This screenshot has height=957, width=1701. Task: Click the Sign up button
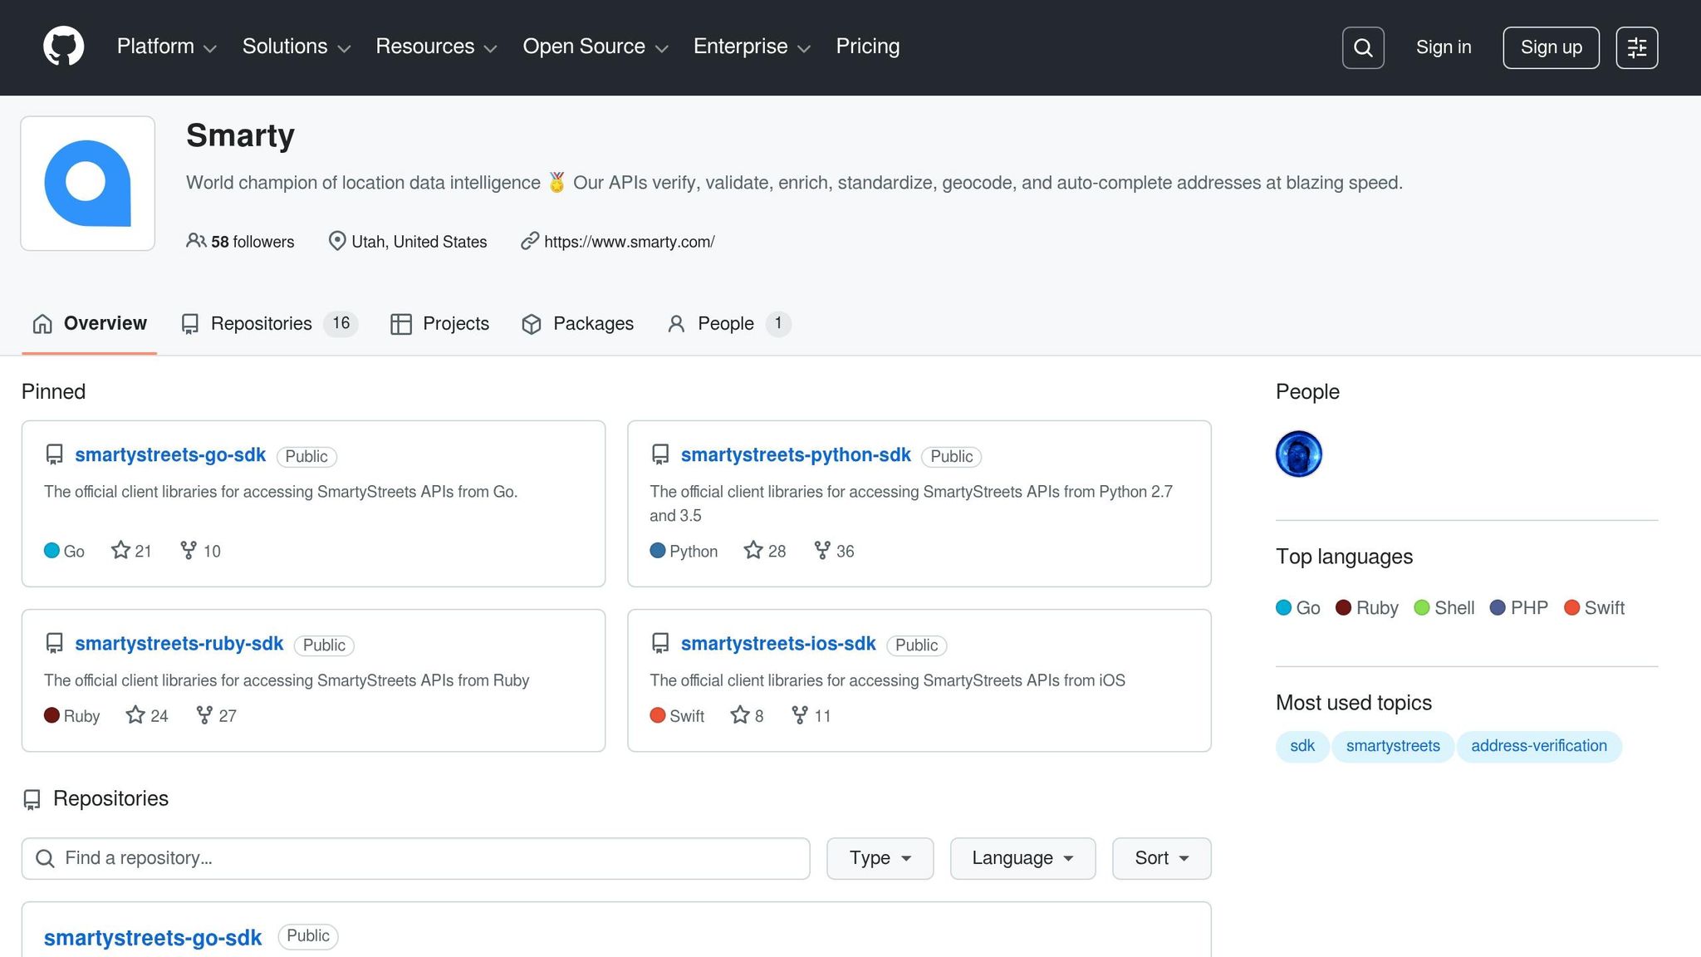pos(1551,47)
